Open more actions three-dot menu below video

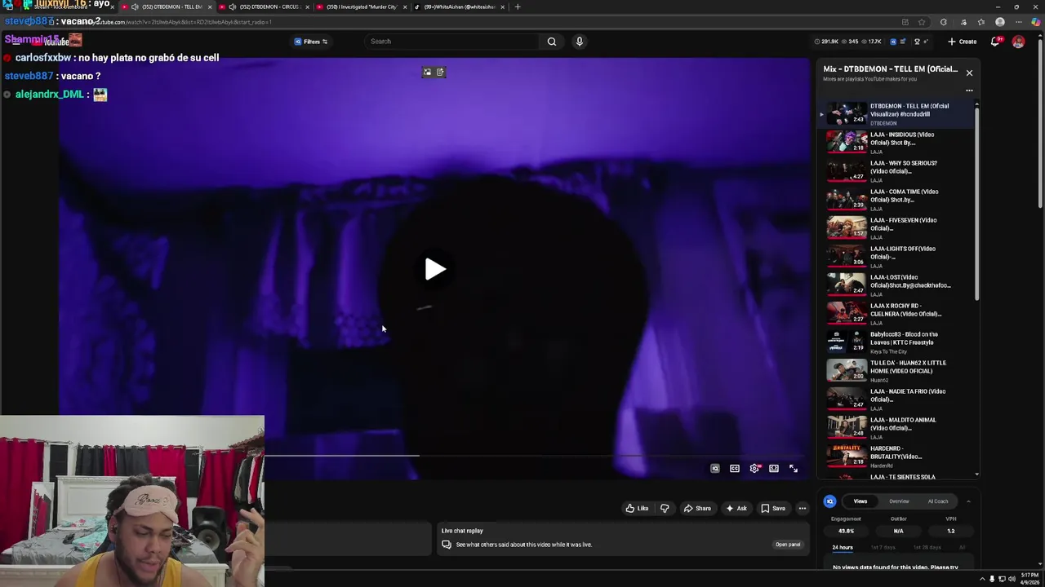[x=803, y=508]
